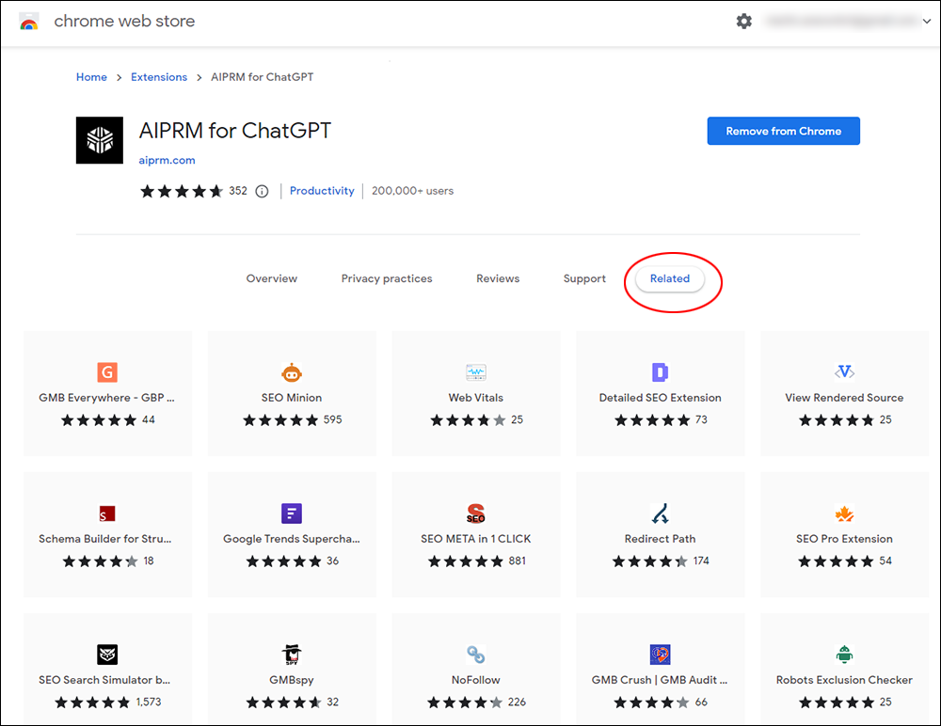Screen dimensions: 941x726
Task: Click GMB Crush audit icon
Action: click(x=661, y=655)
